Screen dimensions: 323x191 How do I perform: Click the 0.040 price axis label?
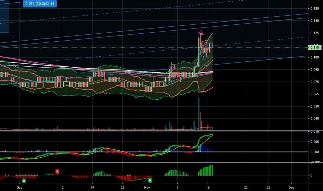[x=315, y=118]
